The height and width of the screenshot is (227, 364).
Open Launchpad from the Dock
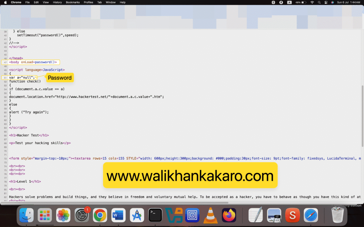[x=44, y=215]
